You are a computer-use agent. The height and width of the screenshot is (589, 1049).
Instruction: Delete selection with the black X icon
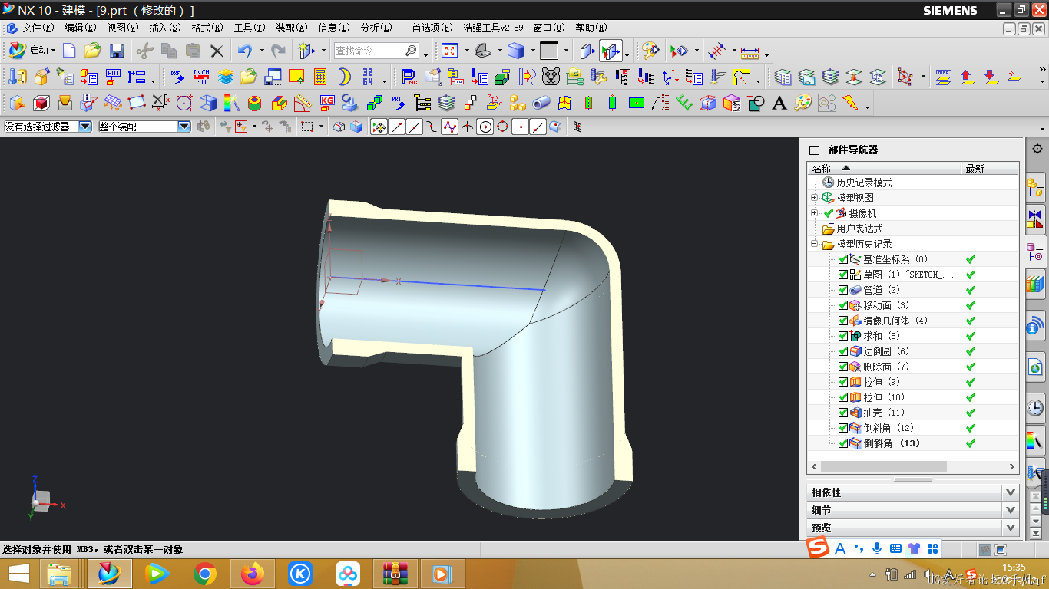[x=217, y=51]
